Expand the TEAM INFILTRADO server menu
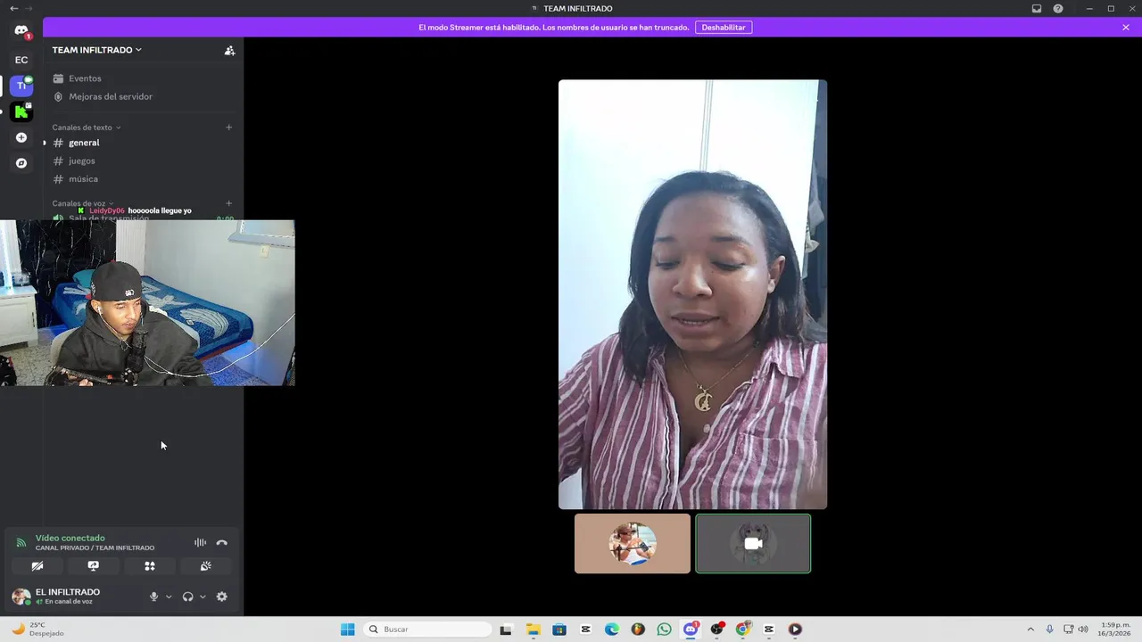Image resolution: width=1142 pixels, height=642 pixels. tap(96, 50)
